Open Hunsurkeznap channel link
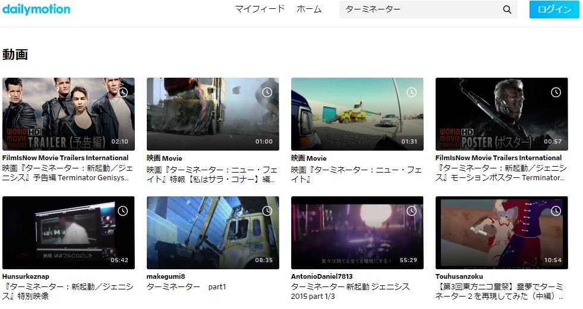Image resolution: width=583 pixels, height=309 pixels. tap(26, 276)
